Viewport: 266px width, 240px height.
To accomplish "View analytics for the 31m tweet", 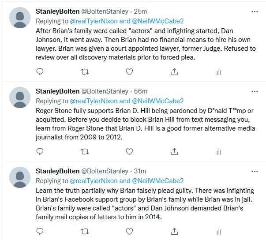I will (219, 231).
